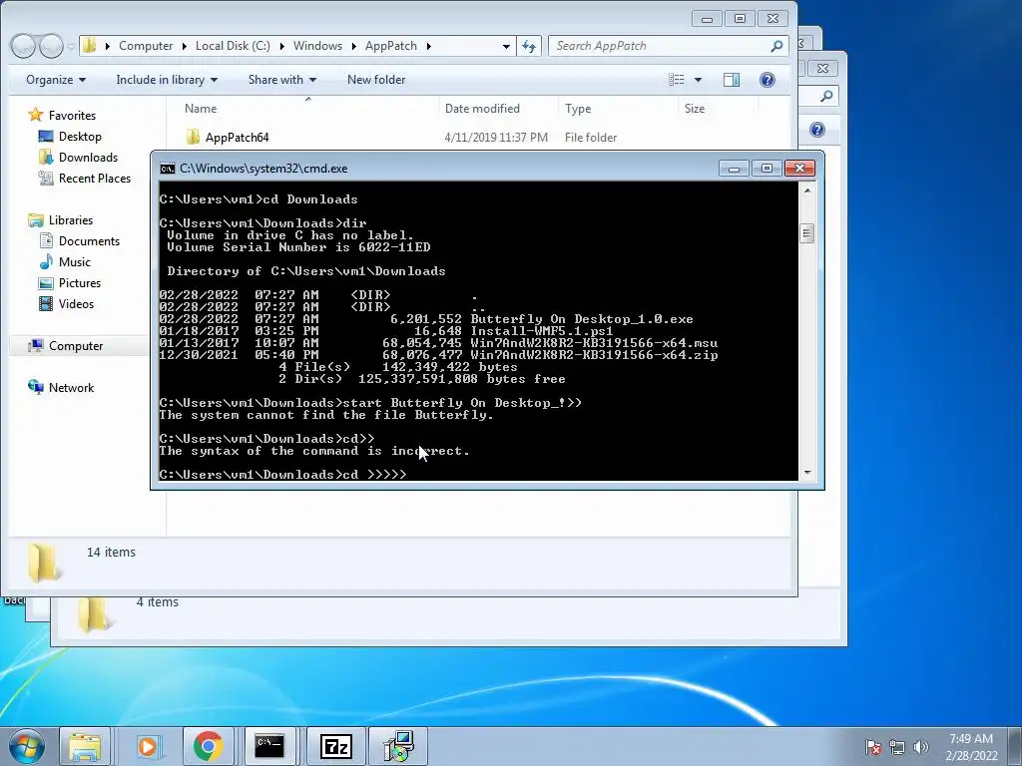Open Windows Media Player from the taskbar
1022x766 pixels.
(148, 746)
